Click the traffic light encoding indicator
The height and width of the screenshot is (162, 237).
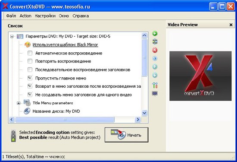tap(13, 136)
